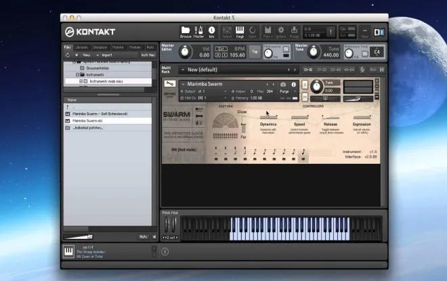The height and width of the screenshot is (281, 447).
Task: Show Marimba Swarm instrument info
Action: click(293, 85)
